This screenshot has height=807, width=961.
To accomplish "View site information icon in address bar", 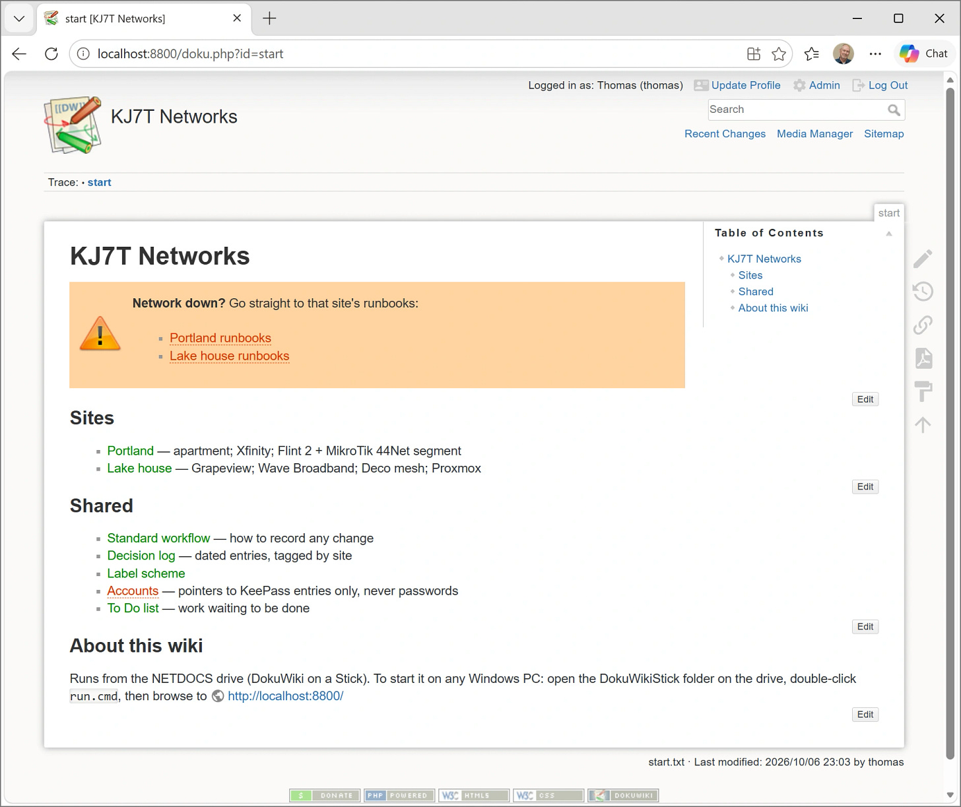I will click(83, 54).
